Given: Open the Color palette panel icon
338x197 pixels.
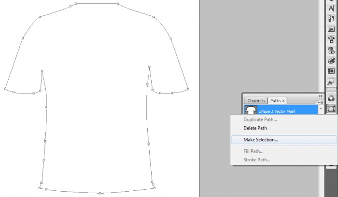Looking at the screenshot, I should [331, 61].
